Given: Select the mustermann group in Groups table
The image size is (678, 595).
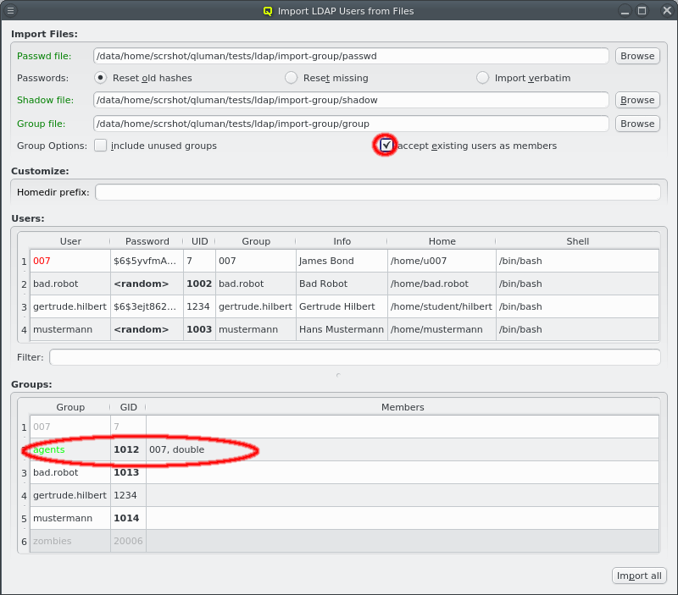Looking at the screenshot, I should point(70,518).
